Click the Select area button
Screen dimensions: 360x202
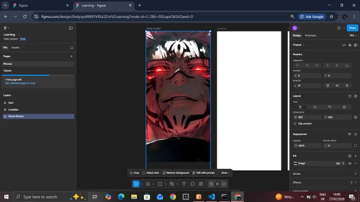(x=150, y=173)
